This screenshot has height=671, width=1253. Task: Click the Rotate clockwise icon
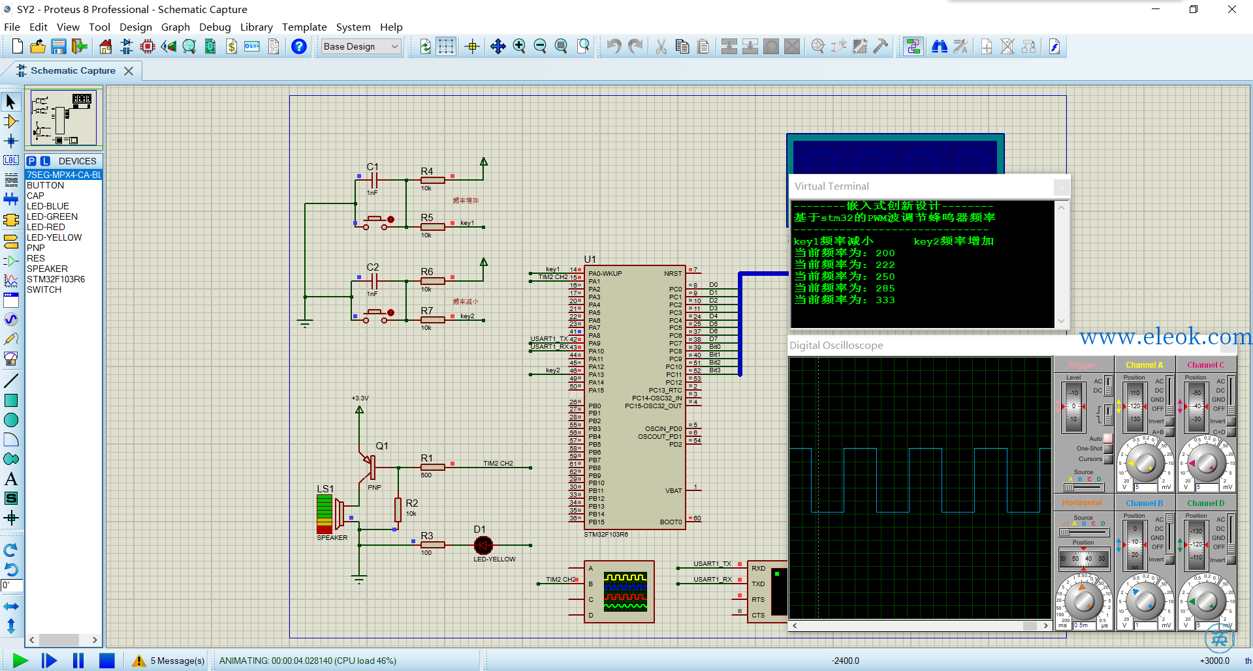pos(11,550)
